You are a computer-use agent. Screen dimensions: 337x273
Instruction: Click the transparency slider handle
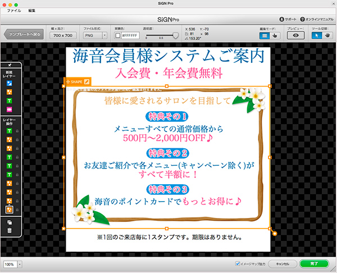coord(175,35)
